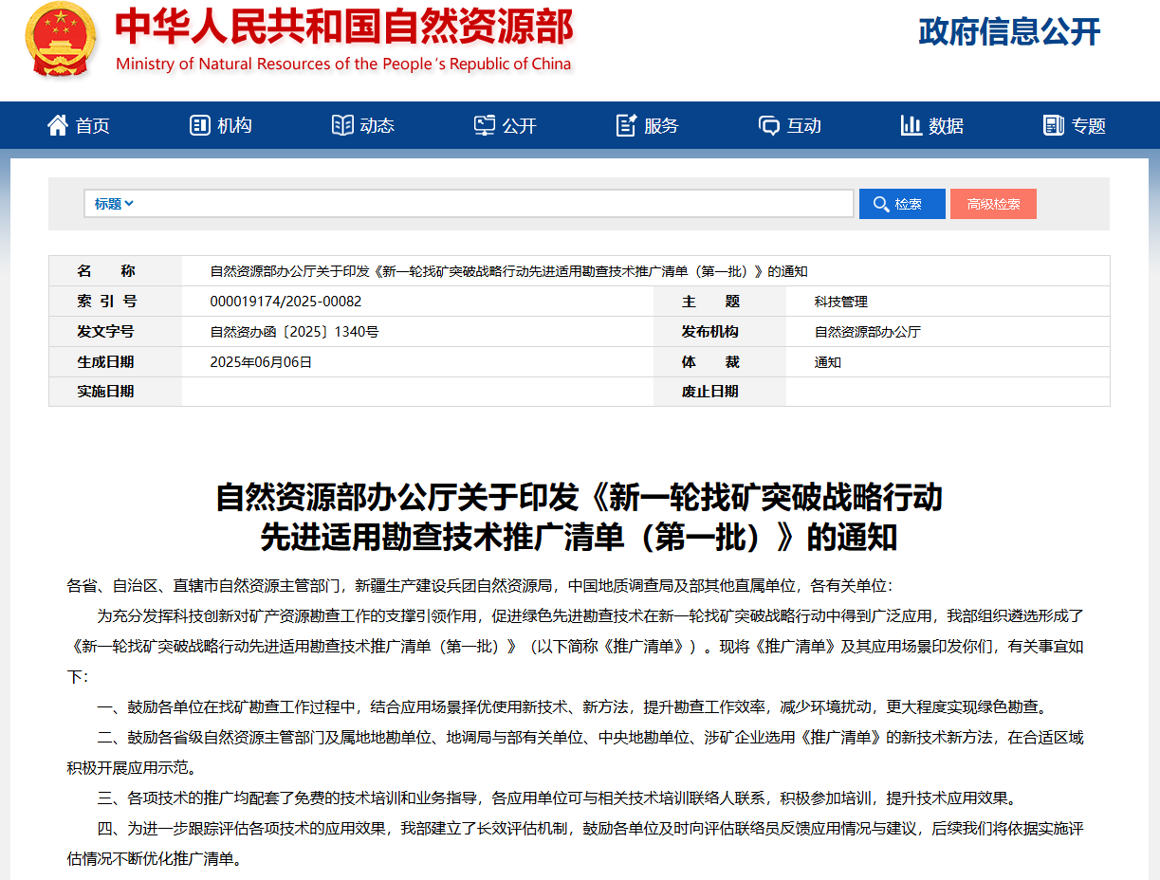
Task: Click the monitor icon beside 公开
Action: pos(485,125)
